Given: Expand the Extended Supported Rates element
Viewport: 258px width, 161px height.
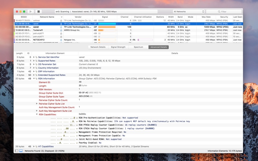Looking at the screenshot, I should tap(34, 75).
